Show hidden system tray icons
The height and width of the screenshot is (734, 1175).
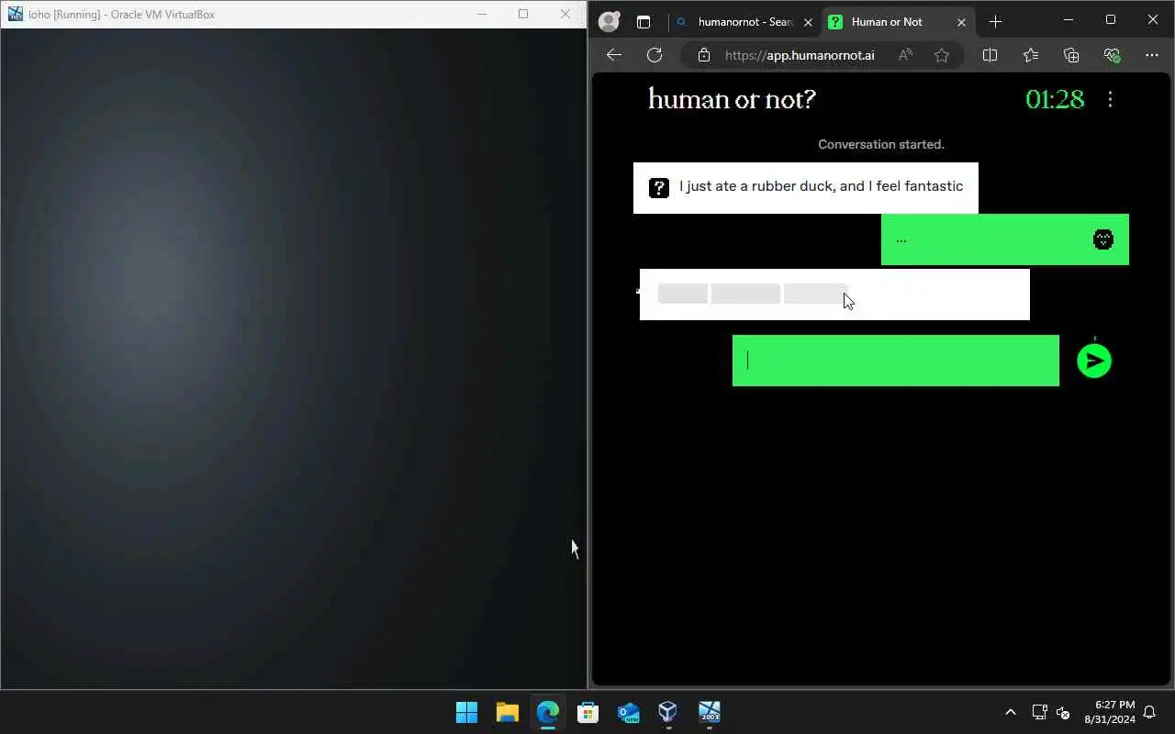tap(1011, 712)
